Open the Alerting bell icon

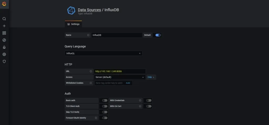4,47
